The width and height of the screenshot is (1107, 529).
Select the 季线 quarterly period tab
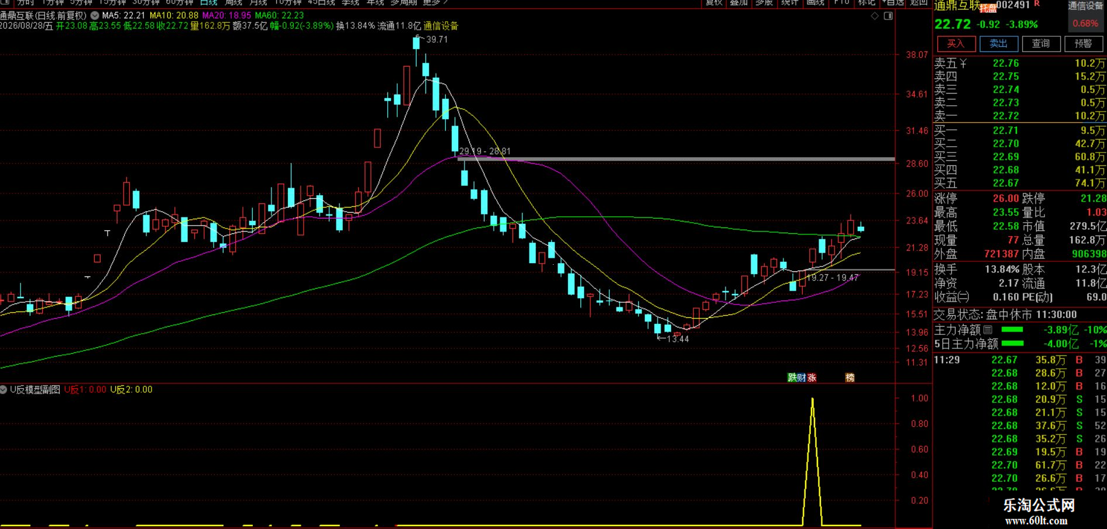350,2
